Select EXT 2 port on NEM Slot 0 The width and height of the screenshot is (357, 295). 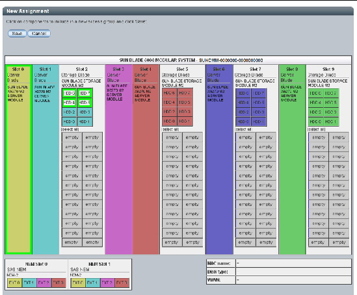[44, 283]
